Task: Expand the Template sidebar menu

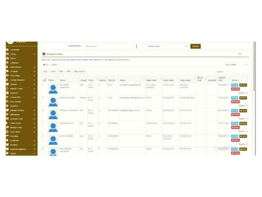Action: pos(34,71)
